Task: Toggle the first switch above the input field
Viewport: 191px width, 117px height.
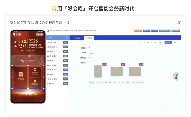Action: coord(90,47)
